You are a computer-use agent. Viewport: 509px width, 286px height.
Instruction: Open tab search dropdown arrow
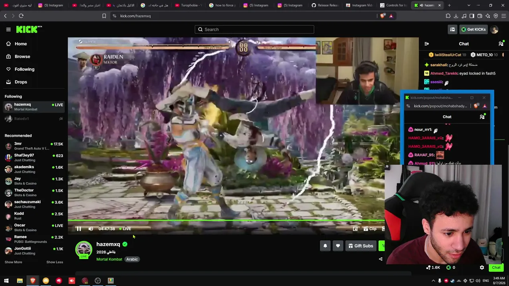[x=469, y=5]
